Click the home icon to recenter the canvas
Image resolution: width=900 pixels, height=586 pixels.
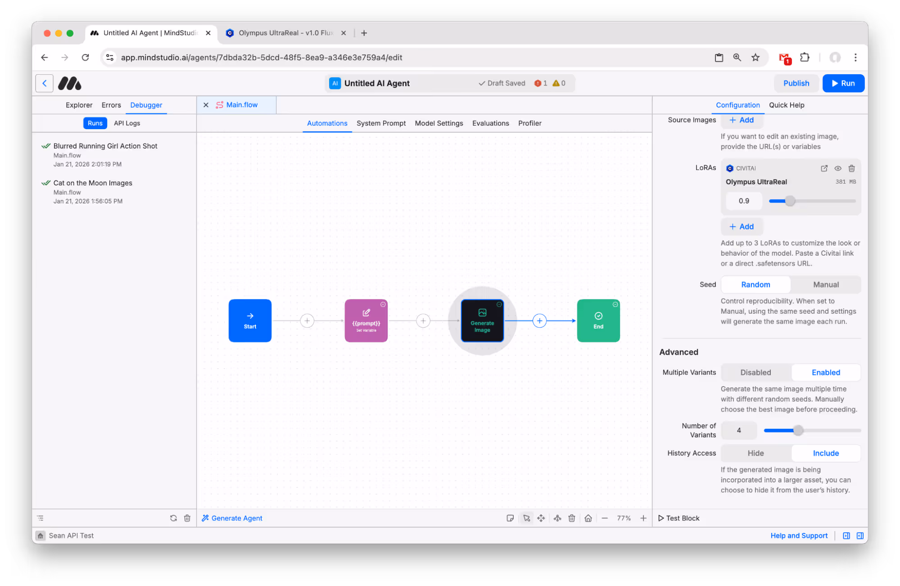click(588, 518)
